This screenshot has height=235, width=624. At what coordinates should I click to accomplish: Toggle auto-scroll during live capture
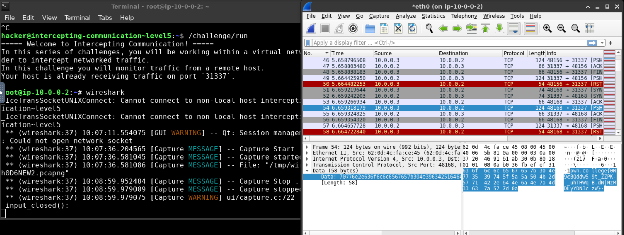pyautogui.click(x=514, y=29)
